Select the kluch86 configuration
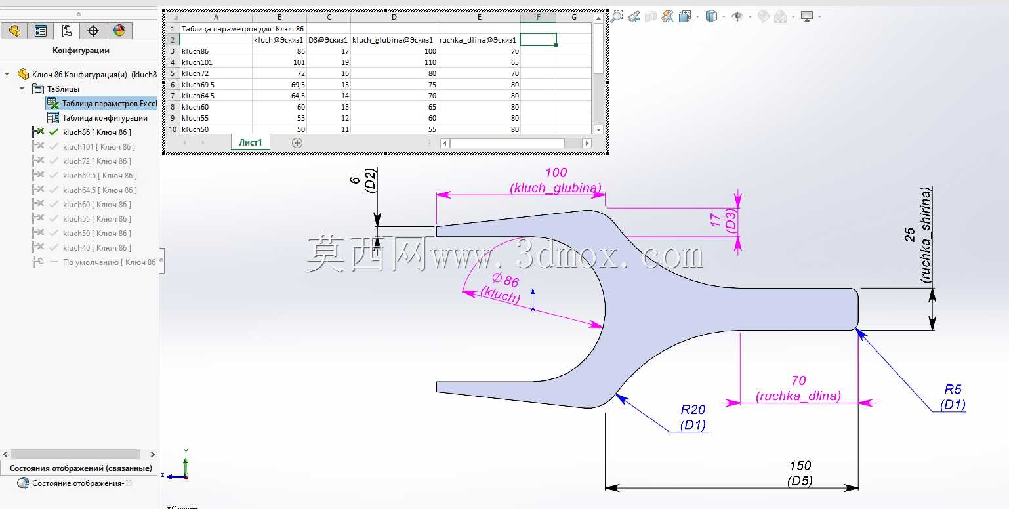The image size is (1009, 509). (97, 132)
